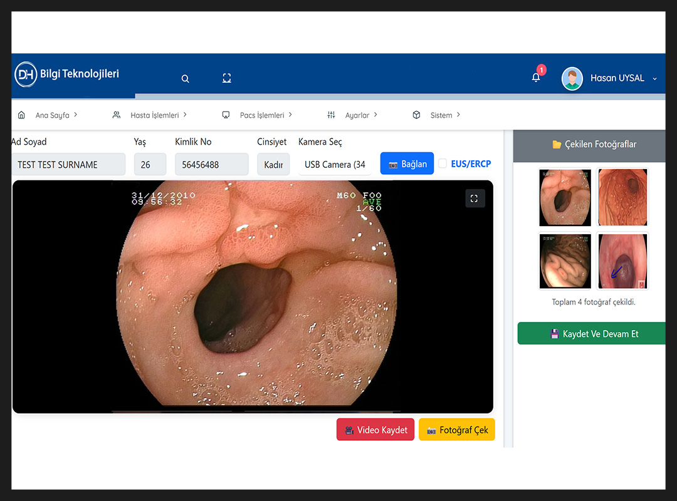The height and width of the screenshot is (501, 677).
Task: Open the Hasta İşlemleri menu
Action: [154, 115]
